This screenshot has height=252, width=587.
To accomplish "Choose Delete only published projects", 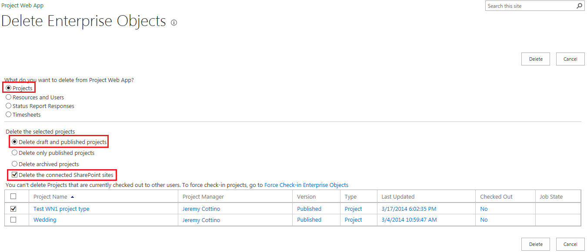I will point(14,153).
